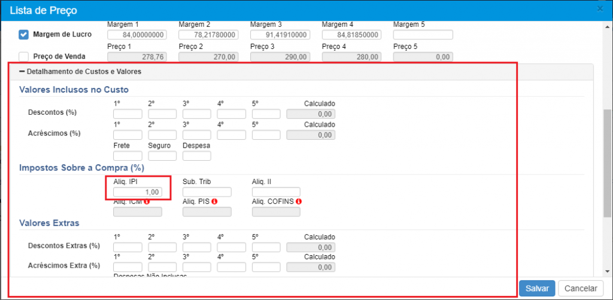Click the info icon beside Aliq. COFINS
The image size is (613, 300).
(x=298, y=201)
